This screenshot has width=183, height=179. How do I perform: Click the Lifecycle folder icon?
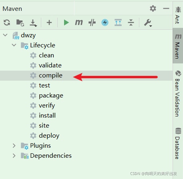pyautogui.click(x=24, y=46)
